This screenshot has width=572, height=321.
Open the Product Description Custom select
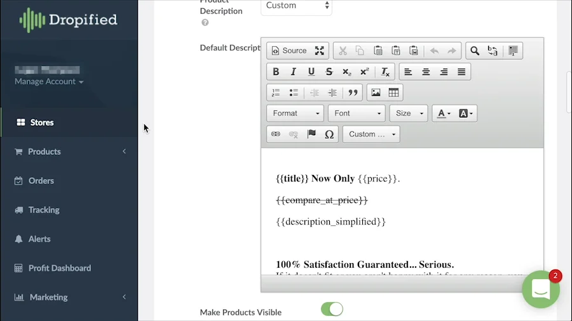coord(296,6)
